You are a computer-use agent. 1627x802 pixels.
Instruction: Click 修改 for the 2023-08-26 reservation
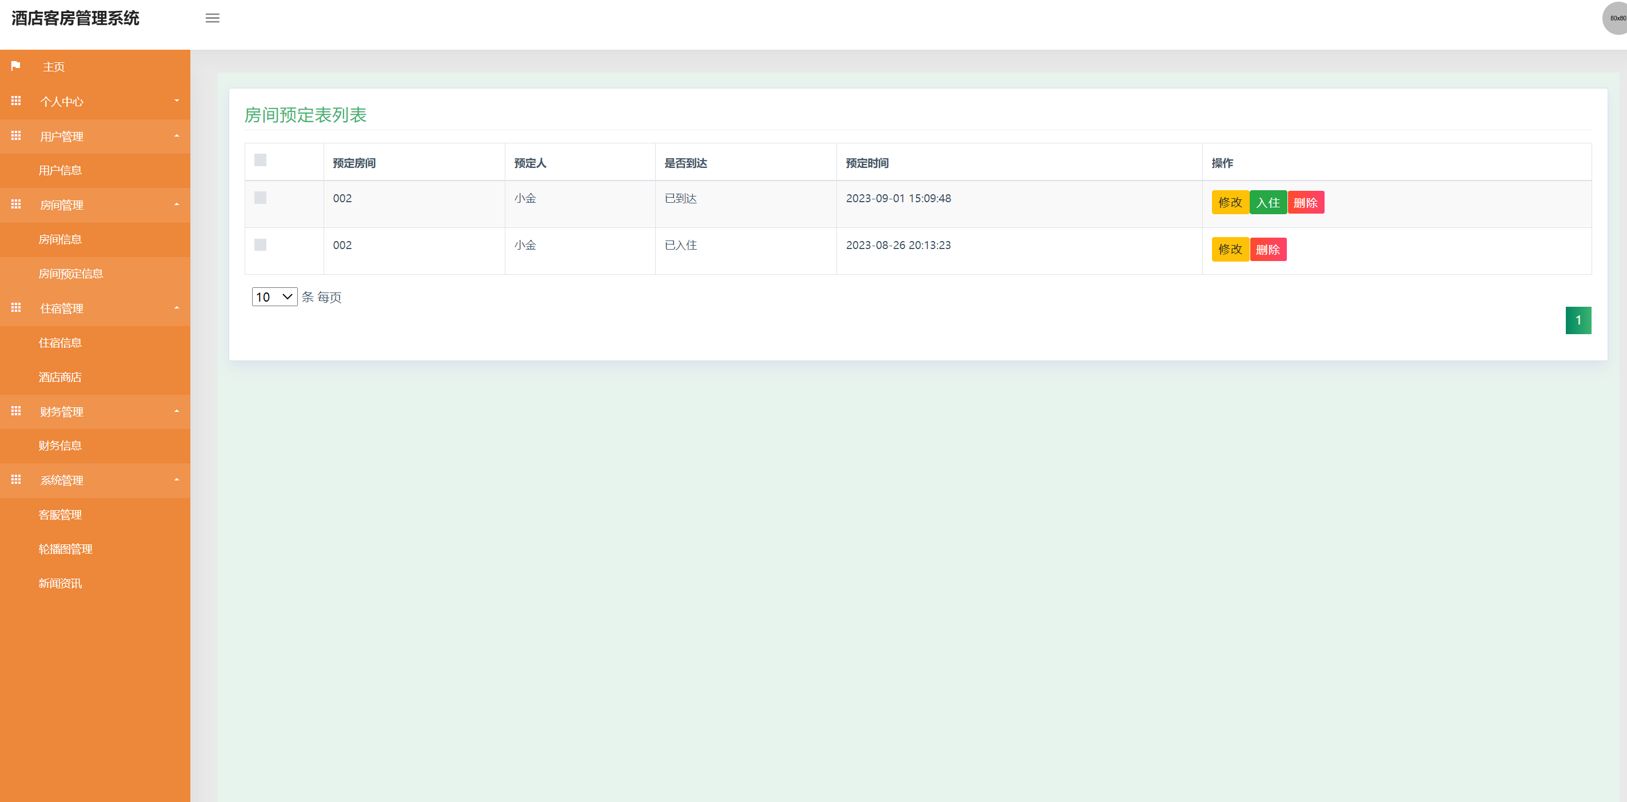1230,249
